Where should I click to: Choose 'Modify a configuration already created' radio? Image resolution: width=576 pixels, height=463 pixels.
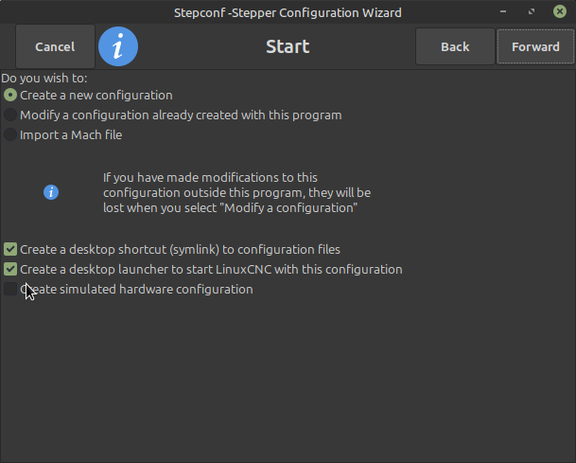tap(10, 115)
